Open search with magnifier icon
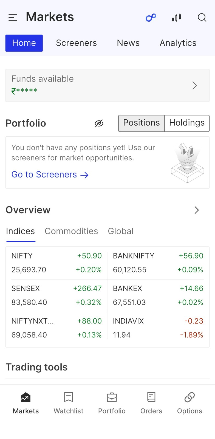This screenshot has height=439, width=215. click(x=202, y=18)
